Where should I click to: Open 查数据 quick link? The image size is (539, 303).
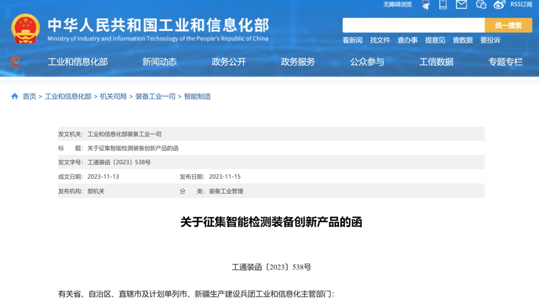click(463, 40)
